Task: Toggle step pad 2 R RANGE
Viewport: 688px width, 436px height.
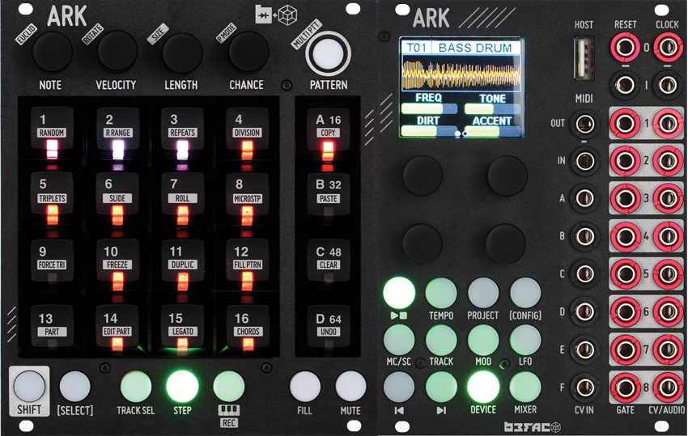Action: click(117, 134)
